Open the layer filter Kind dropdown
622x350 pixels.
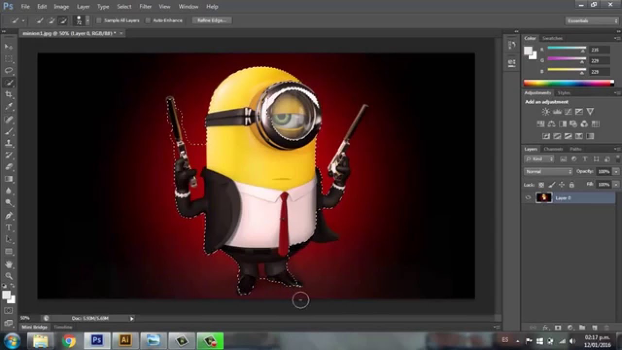coord(539,159)
